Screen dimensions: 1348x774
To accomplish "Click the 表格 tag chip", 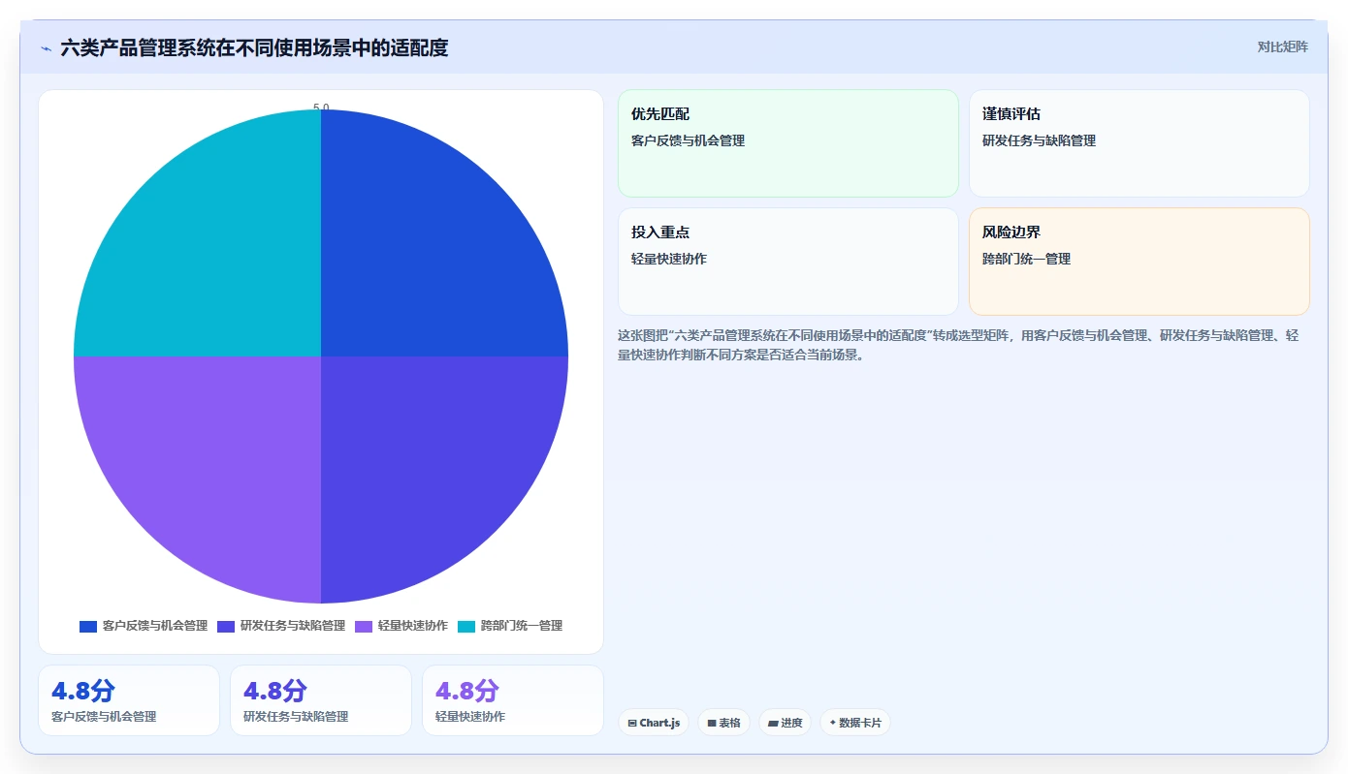I will (723, 723).
